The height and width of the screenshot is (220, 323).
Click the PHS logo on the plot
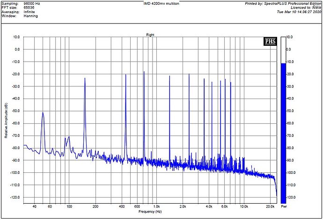click(x=270, y=42)
